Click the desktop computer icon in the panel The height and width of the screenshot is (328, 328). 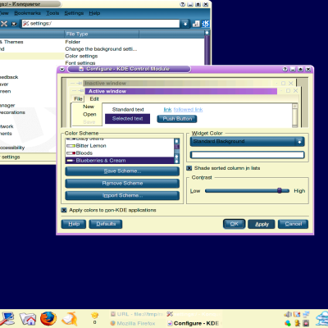7,319
